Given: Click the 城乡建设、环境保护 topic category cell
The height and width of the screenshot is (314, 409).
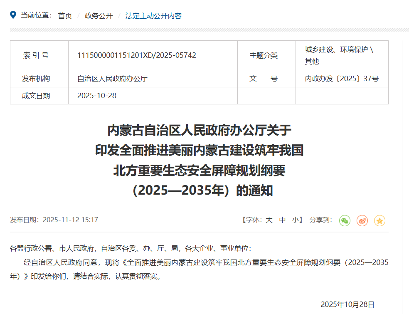Looking at the screenshot, I should click(339, 55).
